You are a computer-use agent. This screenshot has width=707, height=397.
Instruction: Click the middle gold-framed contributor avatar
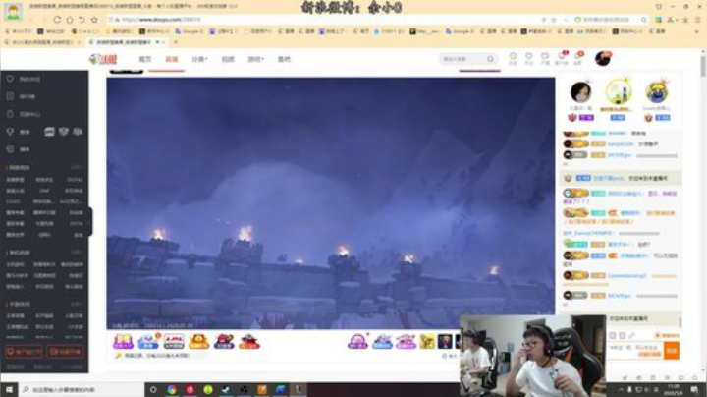pyautogui.click(x=619, y=91)
